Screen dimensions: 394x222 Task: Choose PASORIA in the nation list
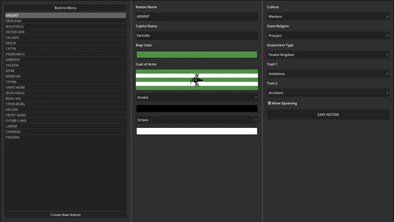66,137
